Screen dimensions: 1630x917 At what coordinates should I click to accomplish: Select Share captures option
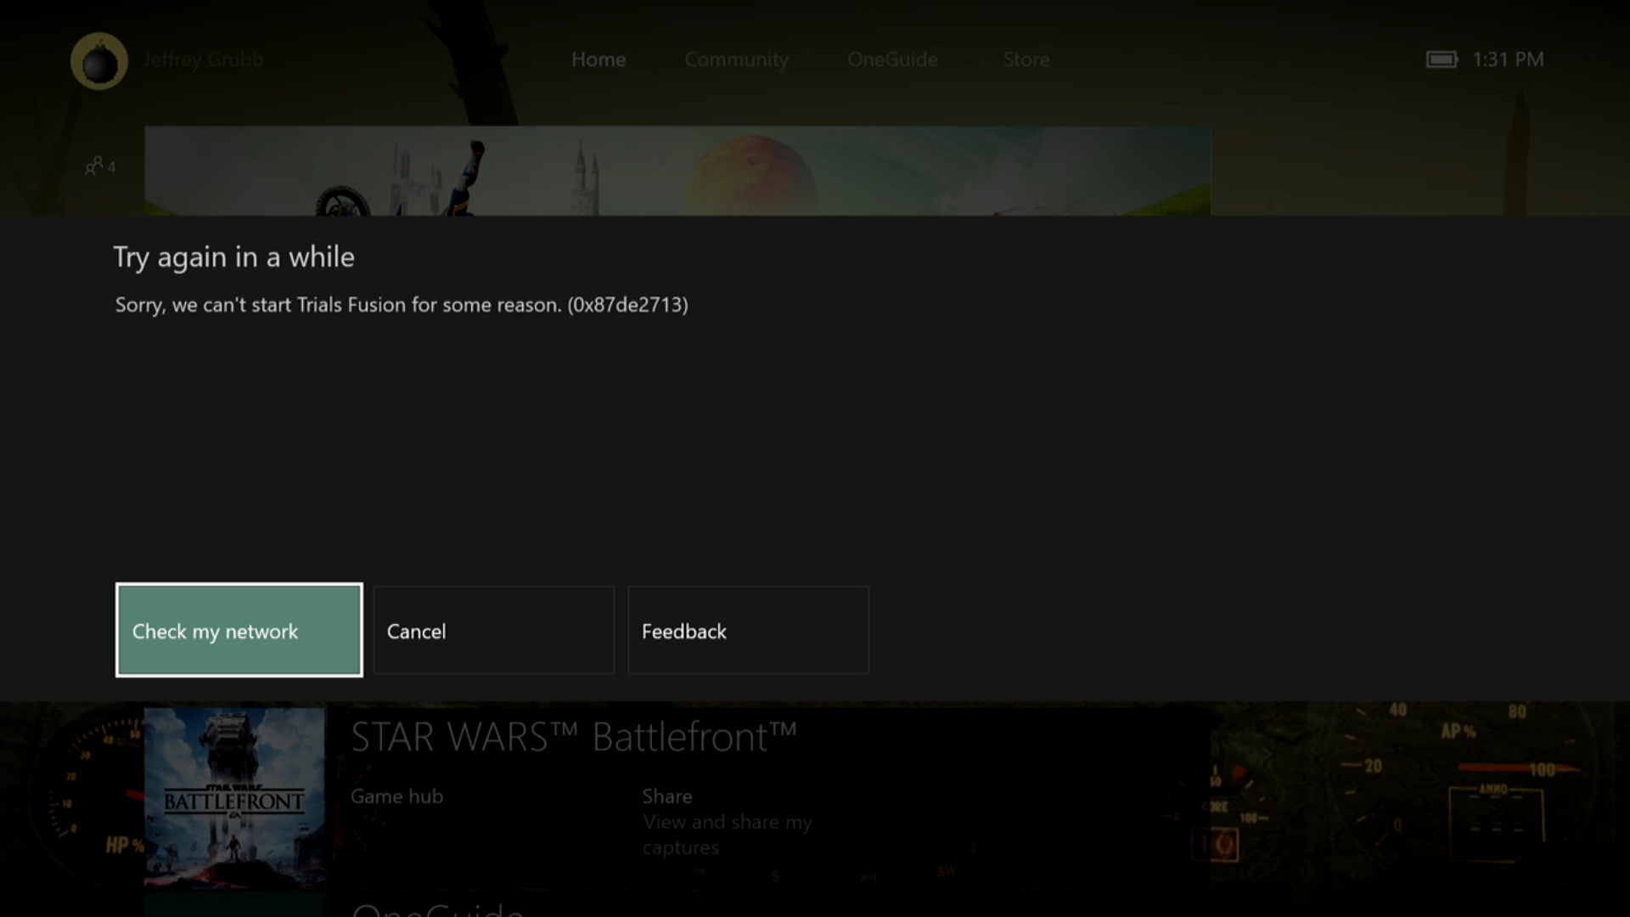[727, 821]
